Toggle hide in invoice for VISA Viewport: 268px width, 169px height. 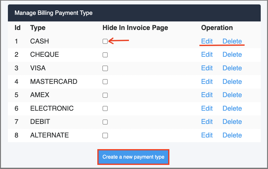(x=105, y=68)
